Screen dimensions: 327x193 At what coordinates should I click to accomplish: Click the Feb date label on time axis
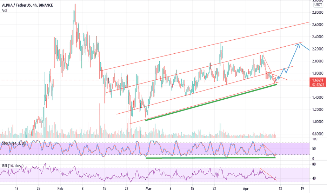point(60,189)
